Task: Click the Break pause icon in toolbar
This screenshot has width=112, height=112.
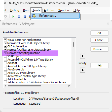Action: pyautogui.click(x=19, y=16)
